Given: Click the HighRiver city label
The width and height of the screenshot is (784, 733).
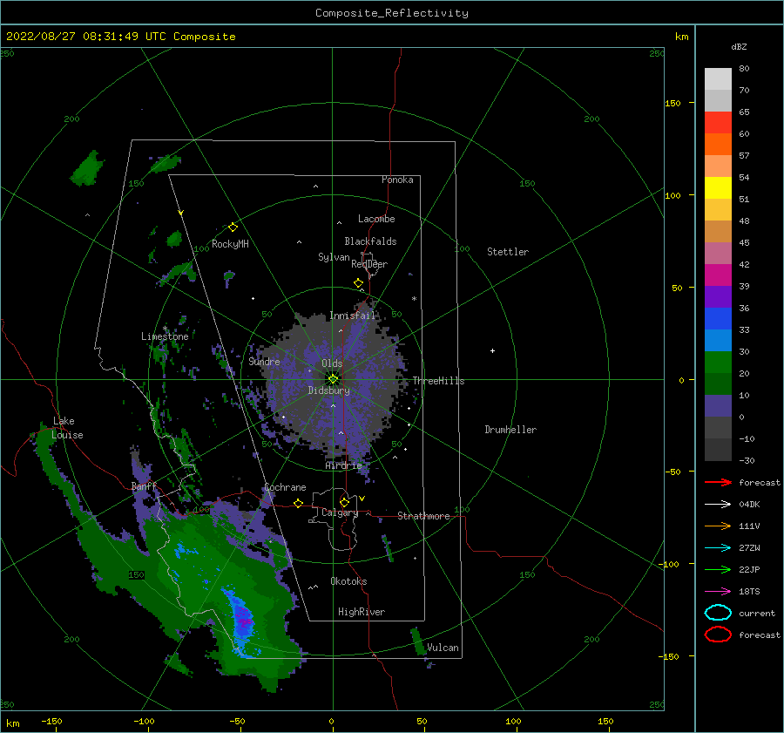Looking at the screenshot, I should click(x=362, y=612).
